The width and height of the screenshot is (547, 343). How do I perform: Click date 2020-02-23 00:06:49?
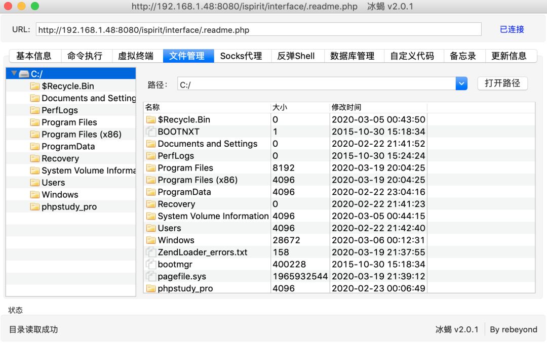pyautogui.click(x=378, y=289)
